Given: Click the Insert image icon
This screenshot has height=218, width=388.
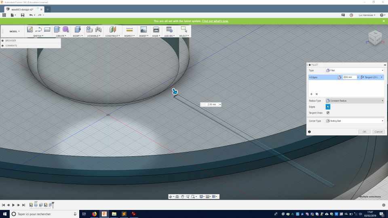Looking at the screenshot, I should point(143,29).
